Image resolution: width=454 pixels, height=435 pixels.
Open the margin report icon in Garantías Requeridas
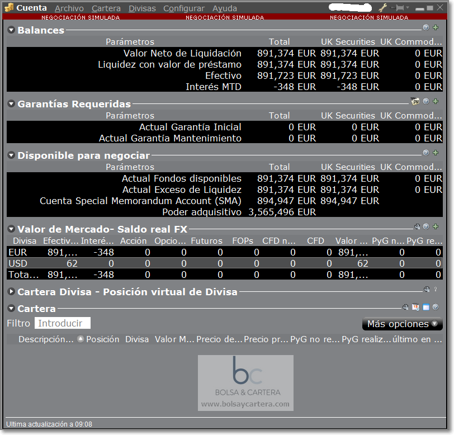(415, 101)
